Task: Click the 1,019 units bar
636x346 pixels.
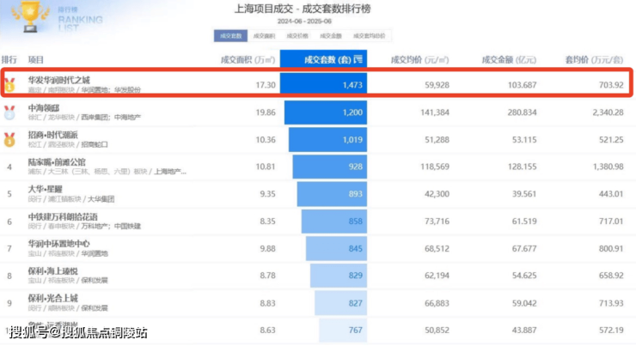Action: tap(327, 140)
